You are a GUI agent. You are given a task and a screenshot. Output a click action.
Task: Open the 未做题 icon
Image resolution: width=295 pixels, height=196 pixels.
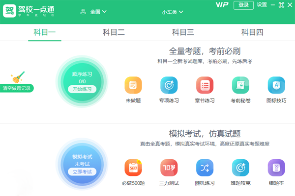click(133, 86)
